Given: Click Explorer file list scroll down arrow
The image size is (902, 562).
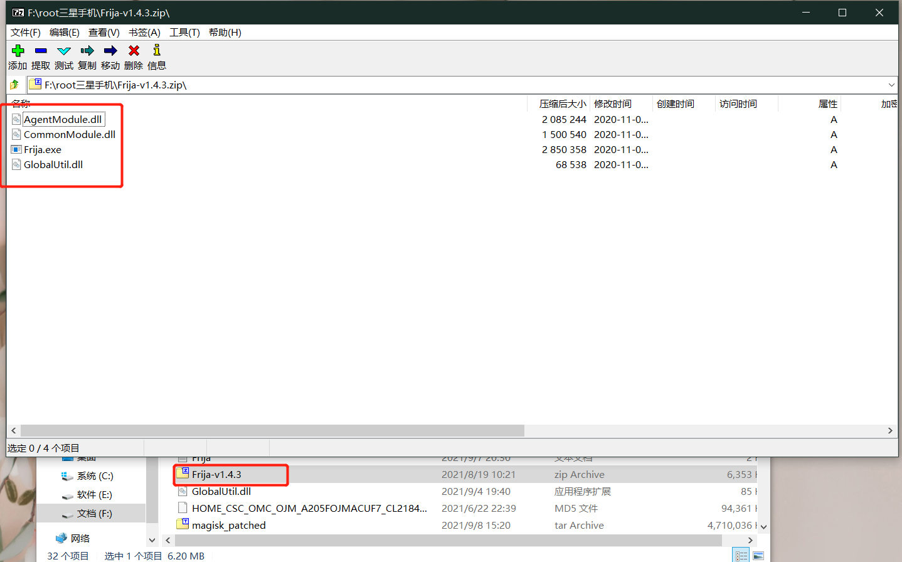Looking at the screenshot, I should pos(763,527).
